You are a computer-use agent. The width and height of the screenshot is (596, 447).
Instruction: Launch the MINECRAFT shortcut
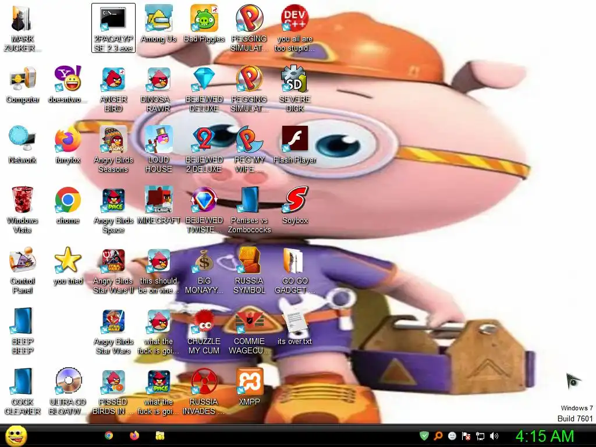[158, 205]
